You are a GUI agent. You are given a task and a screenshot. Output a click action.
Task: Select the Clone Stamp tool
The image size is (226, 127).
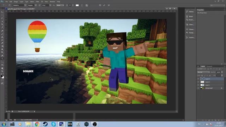coord(2,37)
